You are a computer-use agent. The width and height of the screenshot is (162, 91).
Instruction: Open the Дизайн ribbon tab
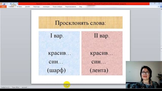tap(28, 7)
